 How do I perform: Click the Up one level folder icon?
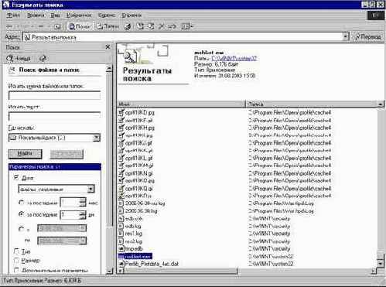pos(58,26)
